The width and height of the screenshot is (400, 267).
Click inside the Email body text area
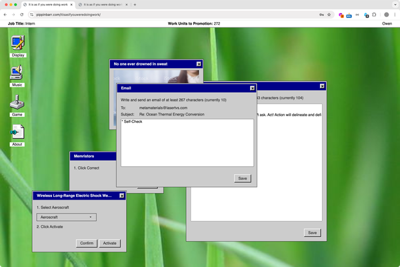tap(187, 143)
